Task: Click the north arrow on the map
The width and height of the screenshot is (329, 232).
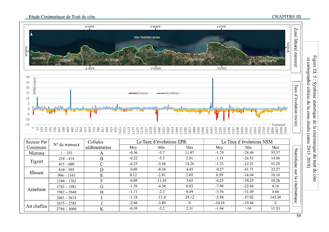Action: (32, 34)
